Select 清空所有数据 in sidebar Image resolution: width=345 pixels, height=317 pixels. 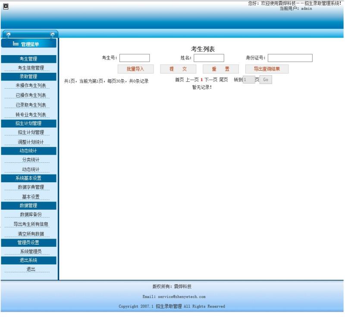[x=31, y=234]
